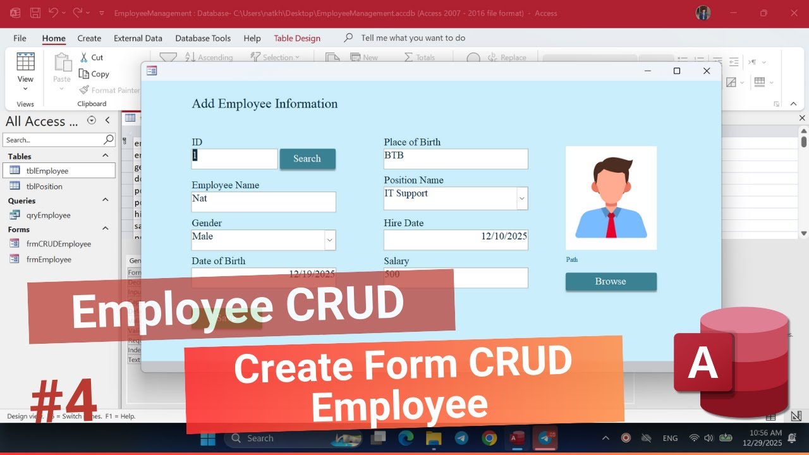The image size is (809, 455).
Task: Click the Task View taskbar icon
Action: [x=379, y=438]
